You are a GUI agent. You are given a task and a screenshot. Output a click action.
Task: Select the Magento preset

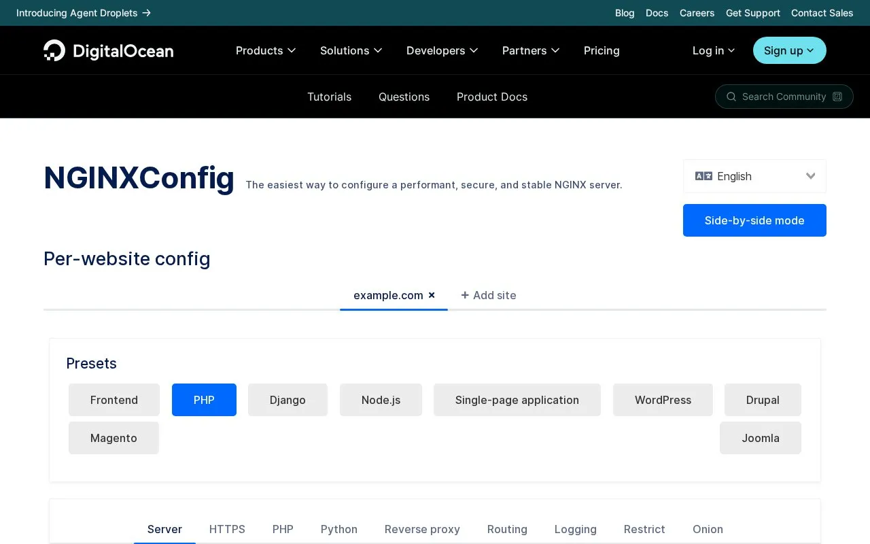114,438
